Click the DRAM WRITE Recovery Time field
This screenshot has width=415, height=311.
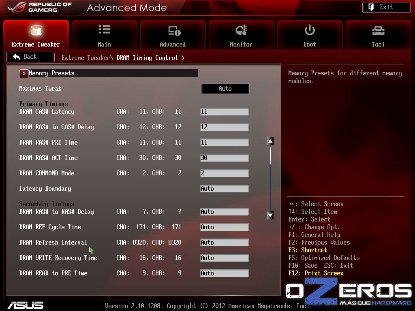[225, 258]
